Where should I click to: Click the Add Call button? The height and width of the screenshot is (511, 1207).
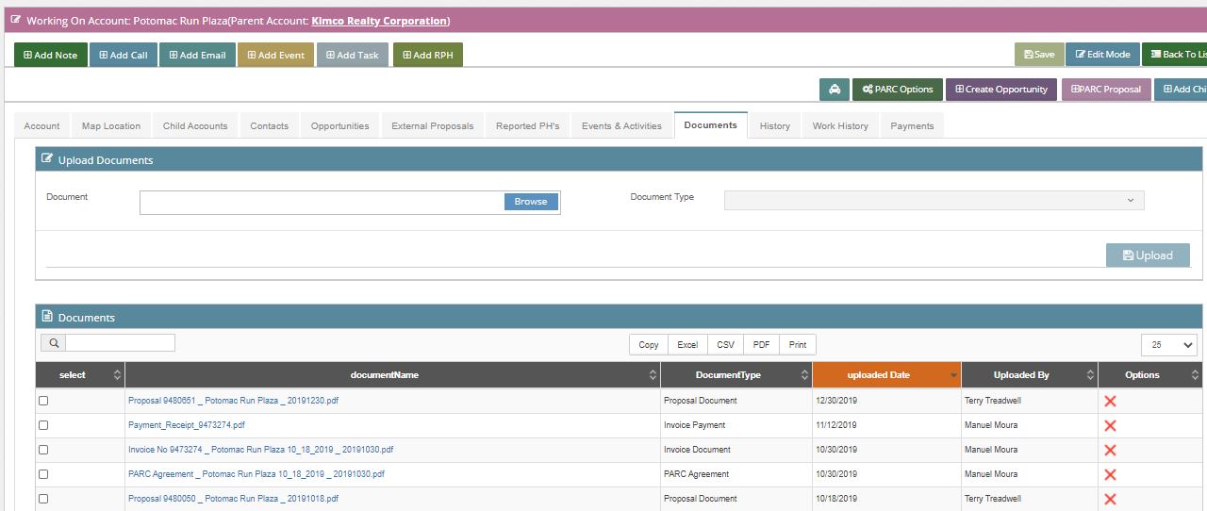(x=124, y=55)
